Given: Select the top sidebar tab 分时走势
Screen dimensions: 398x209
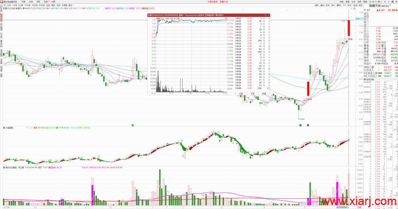Looking at the screenshot, I should [x=1, y=9].
